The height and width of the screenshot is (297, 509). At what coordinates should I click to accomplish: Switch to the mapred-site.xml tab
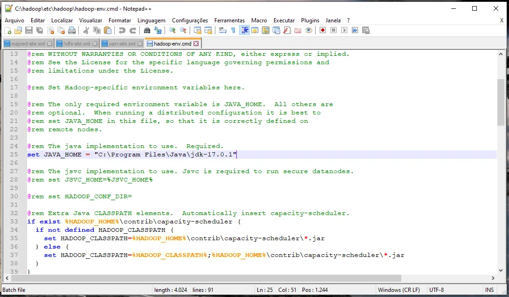(28, 44)
